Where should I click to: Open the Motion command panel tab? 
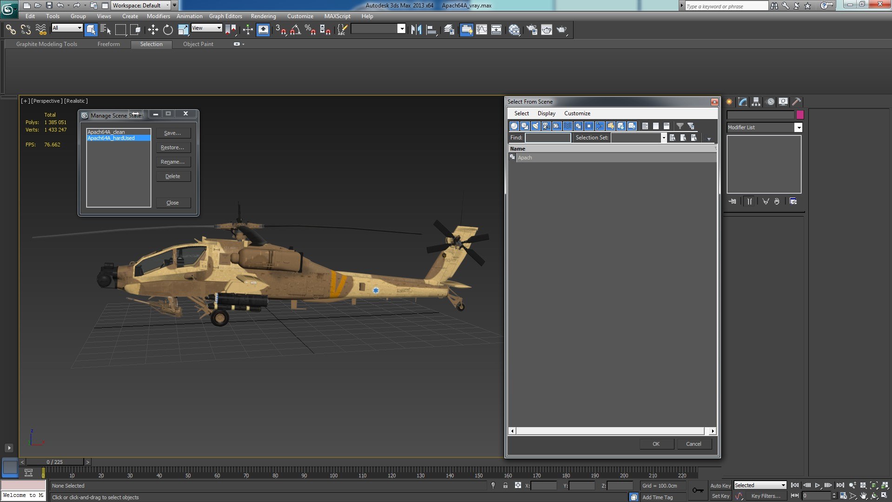[x=770, y=102]
